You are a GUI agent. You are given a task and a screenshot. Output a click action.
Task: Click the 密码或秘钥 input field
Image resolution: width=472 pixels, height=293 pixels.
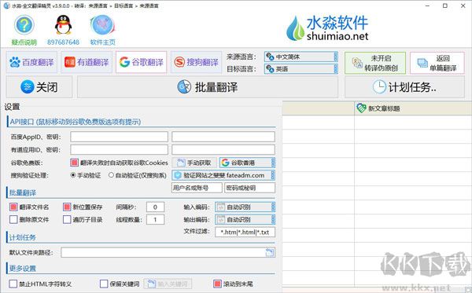click(x=249, y=188)
